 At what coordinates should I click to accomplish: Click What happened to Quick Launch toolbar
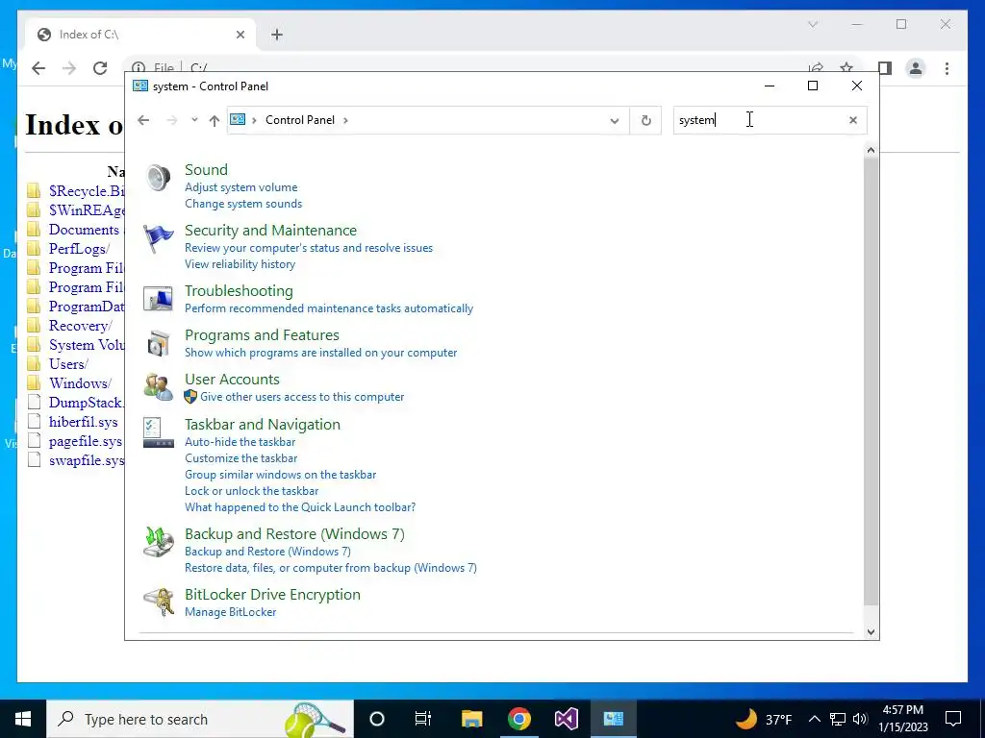(300, 507)
